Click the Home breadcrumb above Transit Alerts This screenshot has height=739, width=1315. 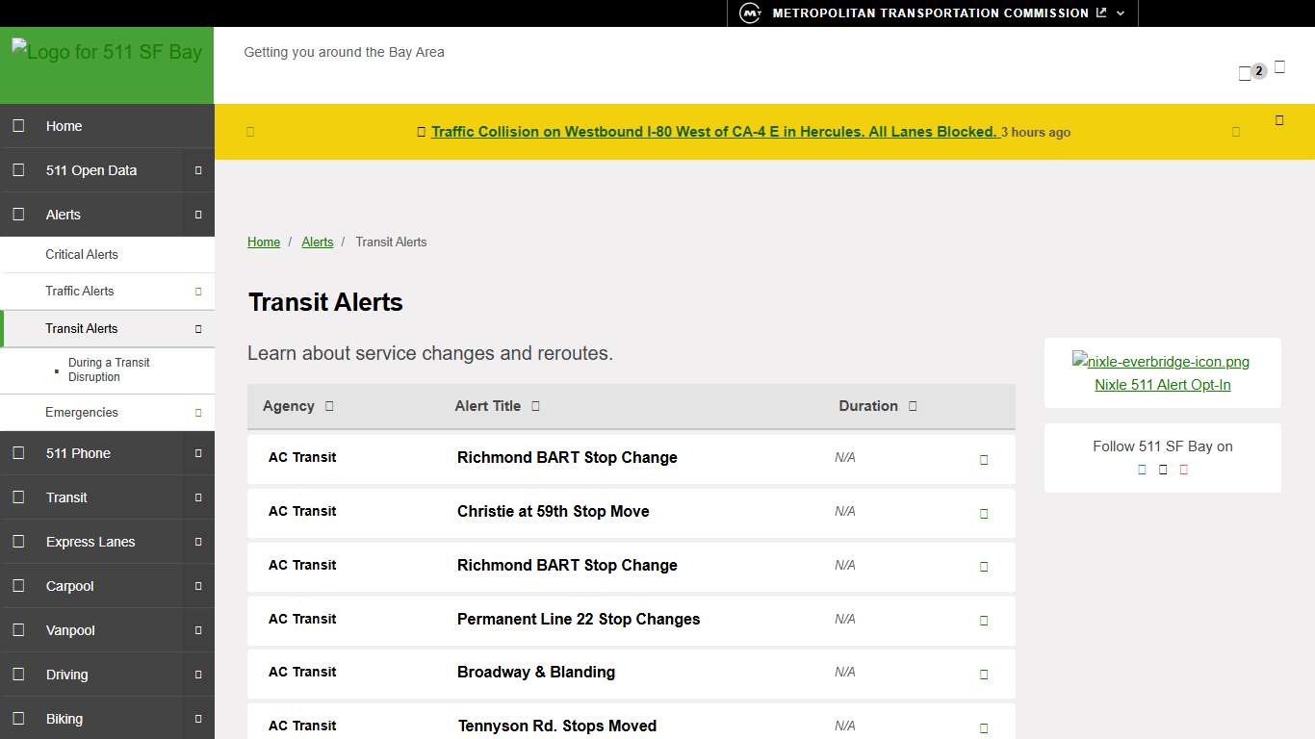coord(263,242)
